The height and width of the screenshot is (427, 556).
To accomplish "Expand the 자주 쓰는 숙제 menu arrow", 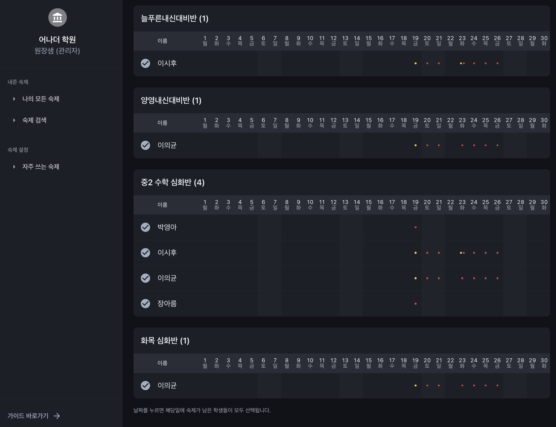I will [14, 167].
